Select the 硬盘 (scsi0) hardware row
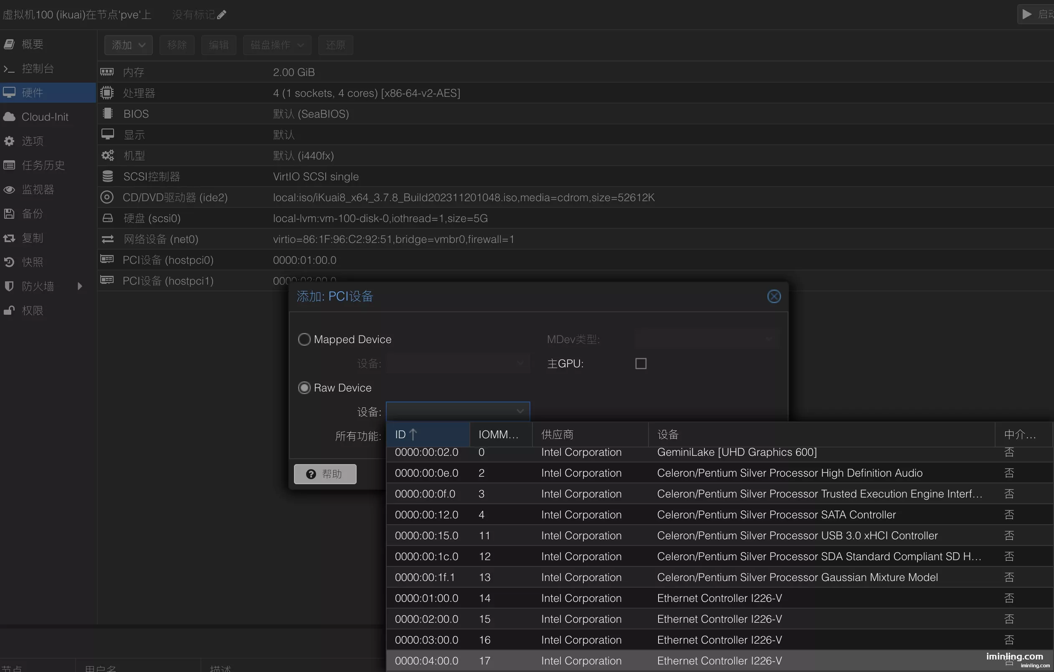The image size is (1054, 672). 575,218
